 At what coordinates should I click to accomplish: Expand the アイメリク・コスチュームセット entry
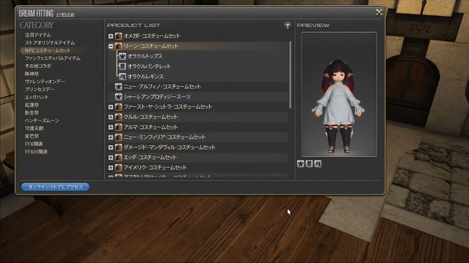111,168
